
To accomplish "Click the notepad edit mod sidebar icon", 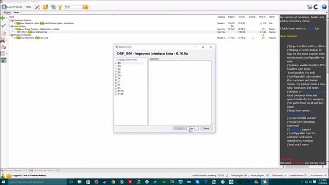I will pyautogui.click(x=4, y=33).
